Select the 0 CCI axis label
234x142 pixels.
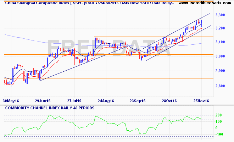[x=216, y=128]
